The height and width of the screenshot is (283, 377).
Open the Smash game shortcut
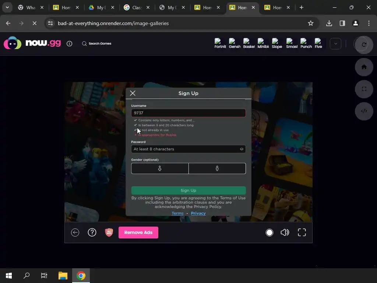click(x=292, y=43)
